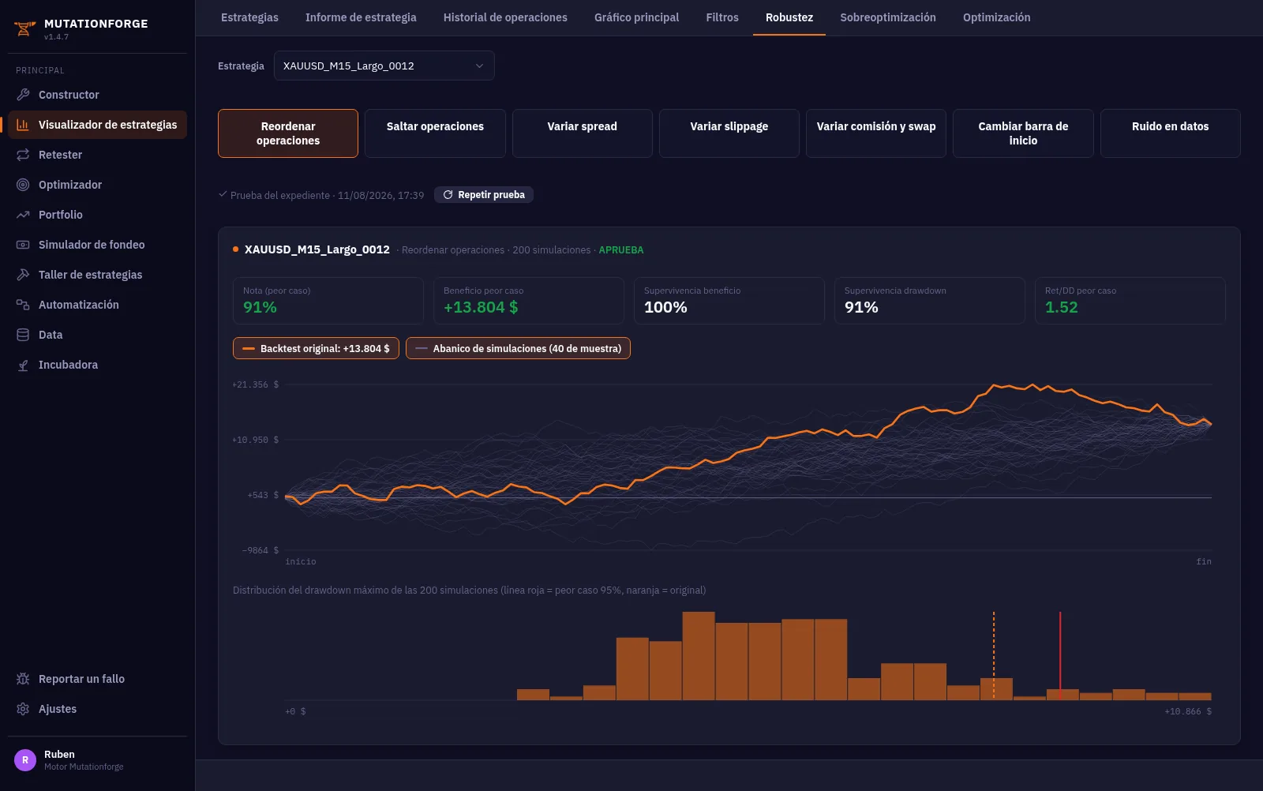The height and width of the screenshot is (791, 1263).
Task: Open the Optimización tab
Action: click(x=996, y=17)
